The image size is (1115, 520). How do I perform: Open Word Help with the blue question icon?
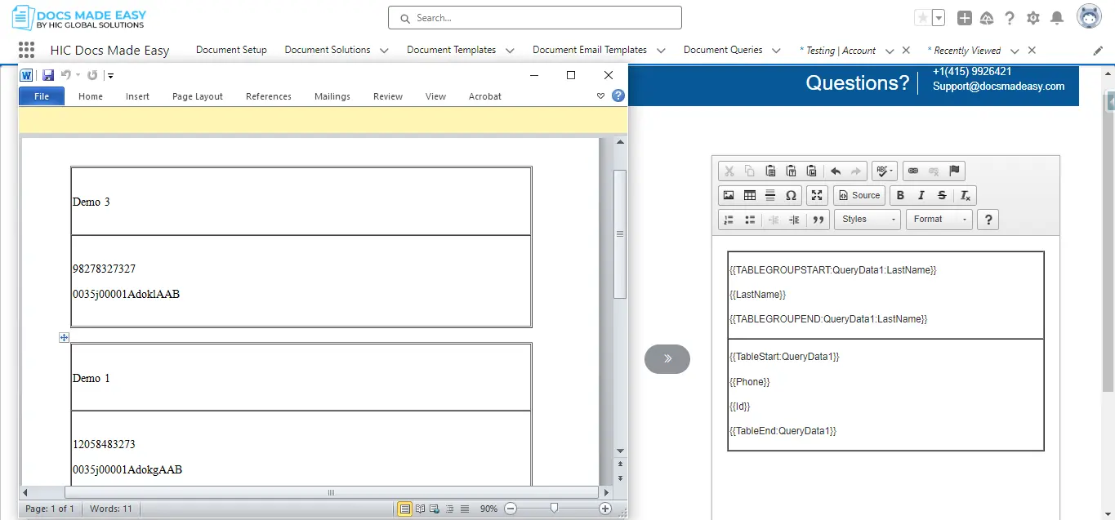tap(618, 96)
